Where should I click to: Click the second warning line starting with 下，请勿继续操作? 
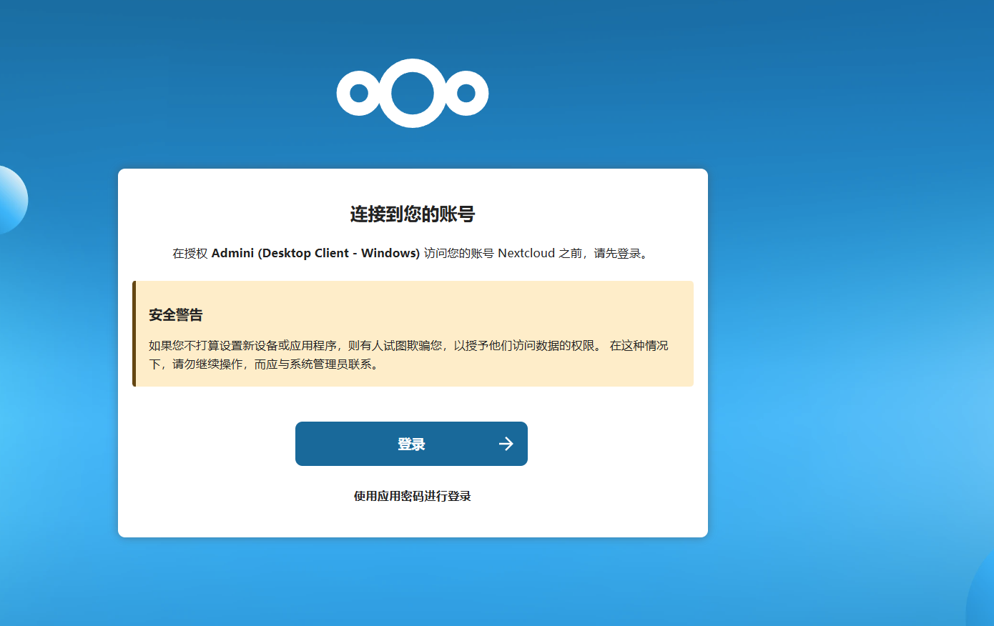(265, 364)
